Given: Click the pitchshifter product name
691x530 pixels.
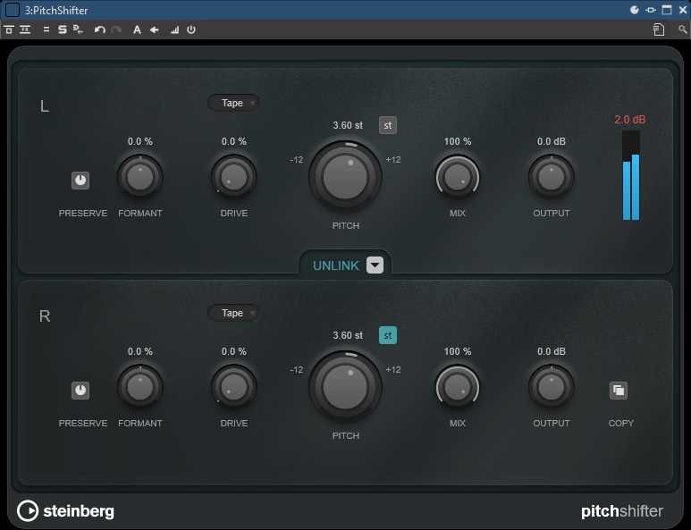Looking at the screenshot, I should [622, 511].
